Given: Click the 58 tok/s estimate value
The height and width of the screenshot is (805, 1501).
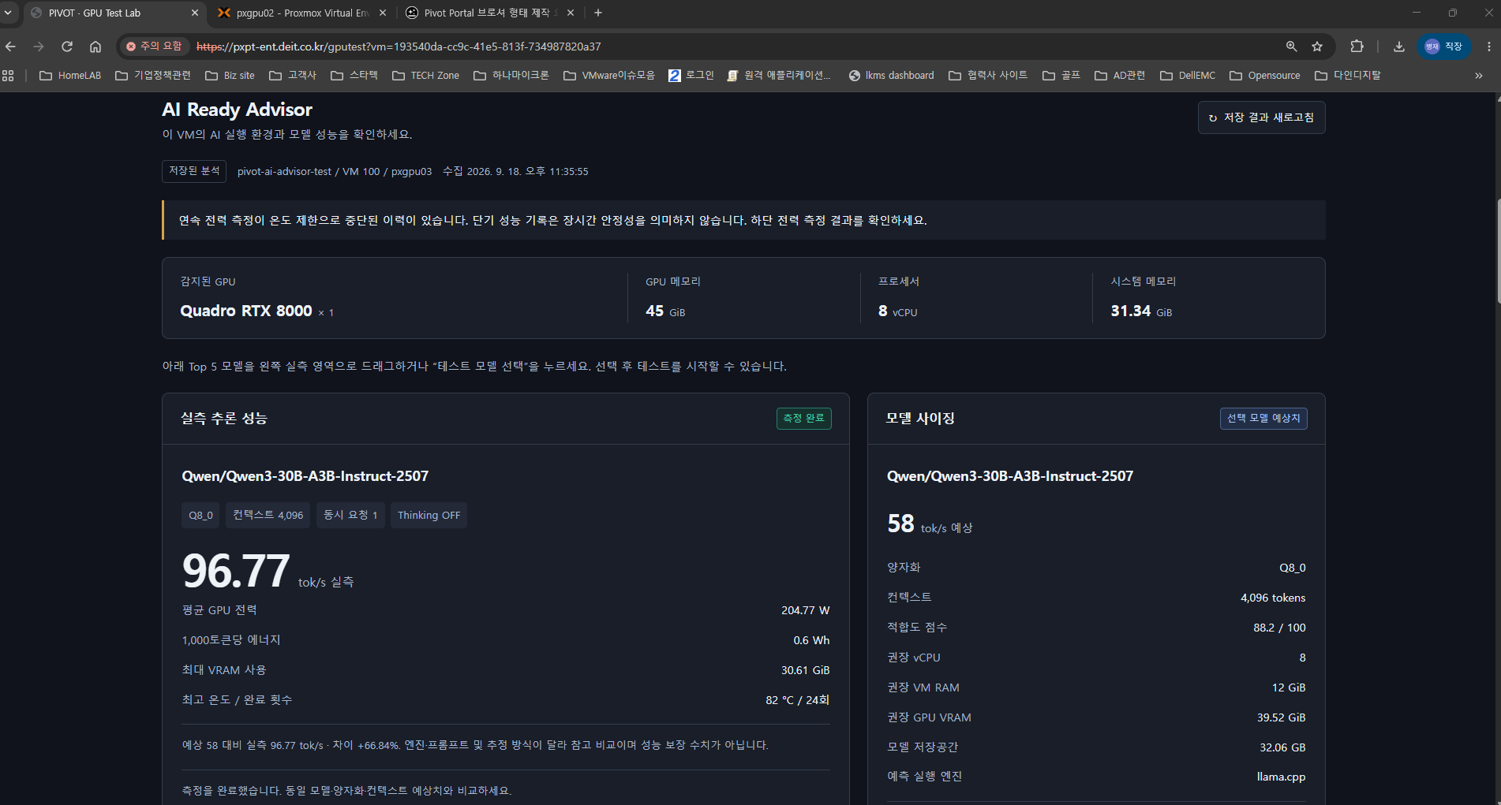Looking at the screenshot, I should click(x=930, y=524).
